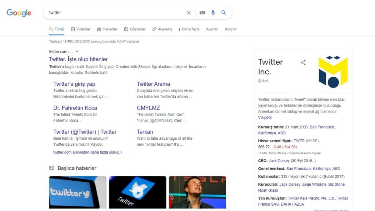The width and height of the screenshot is (375, 211).
Task: Click the share icon in the Twitter Inc. panel
Action: (303, 62)
